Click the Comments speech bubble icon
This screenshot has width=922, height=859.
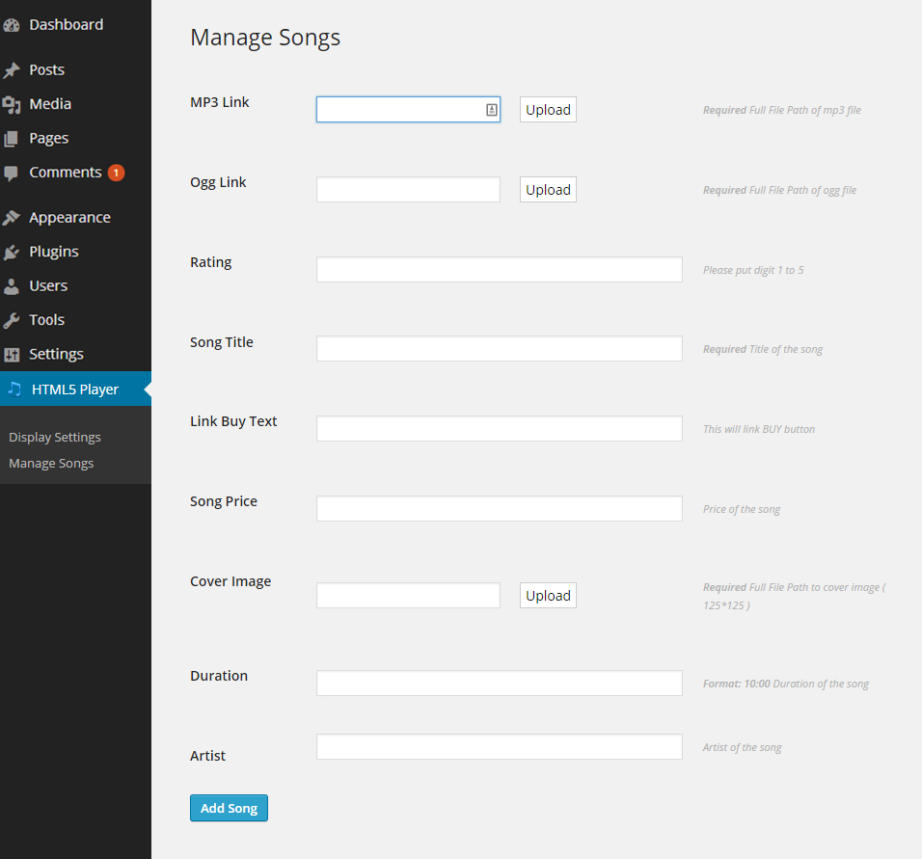coord(12,174)
